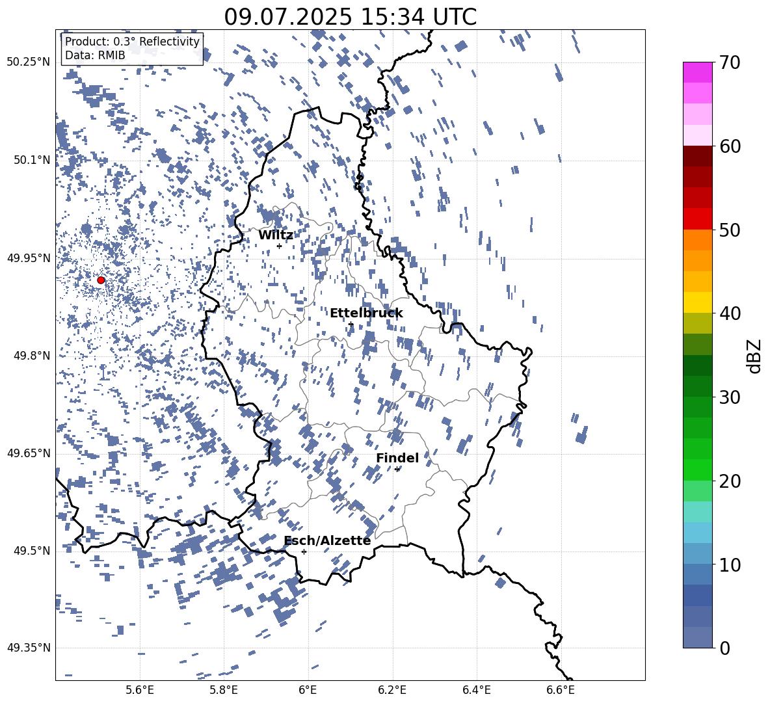Click the colorbar tick label 10
This screenshot has height=703, width=770.
[730, 564]
